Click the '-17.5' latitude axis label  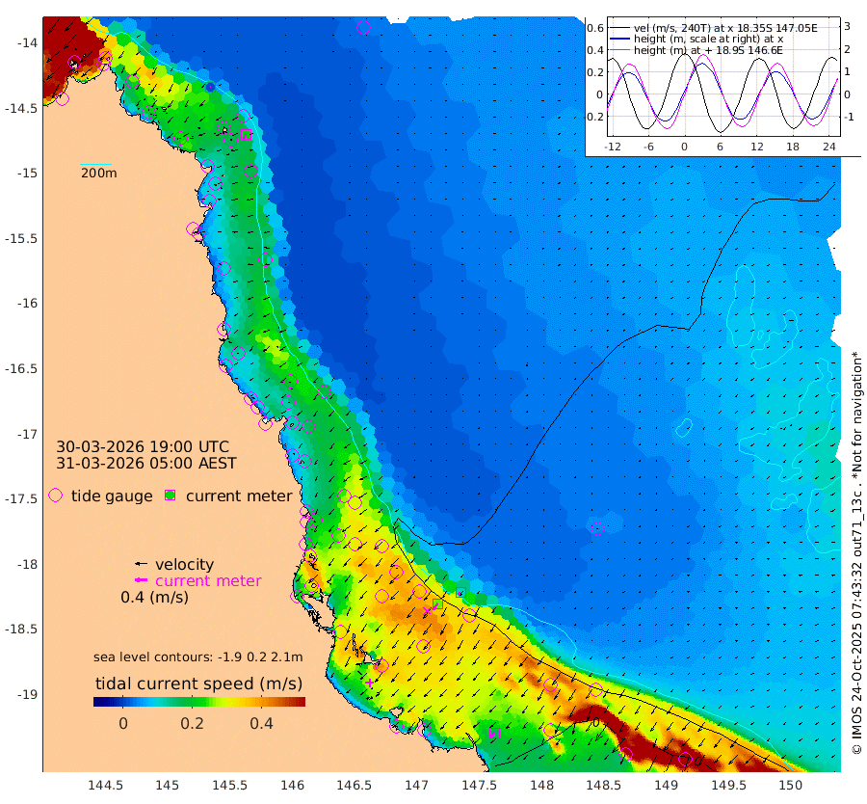21,498
